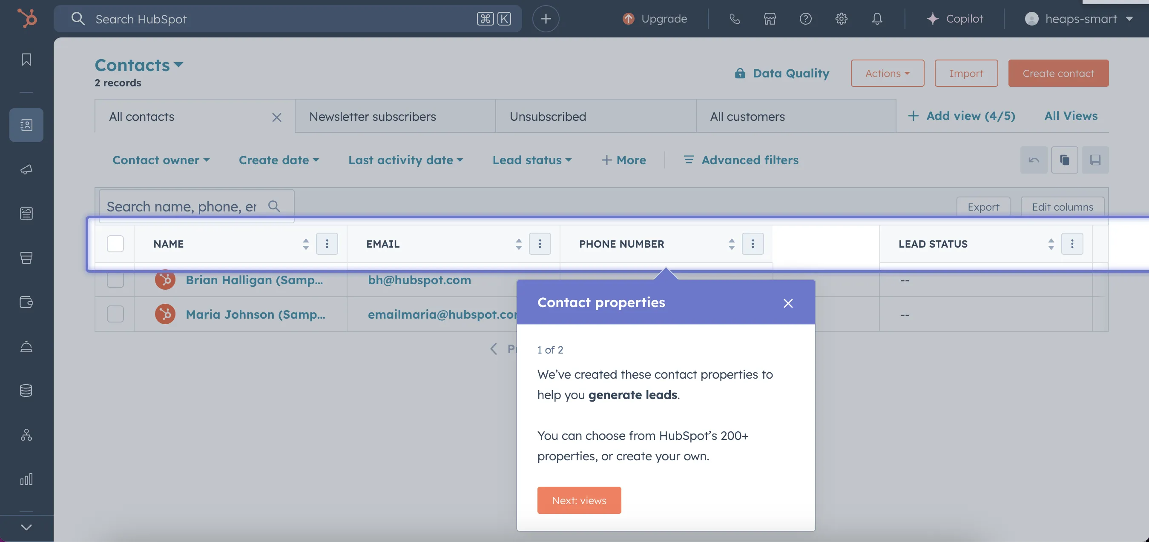Open NAME column options menu
The image size is (1149, 542).
(x=327, y=244)
